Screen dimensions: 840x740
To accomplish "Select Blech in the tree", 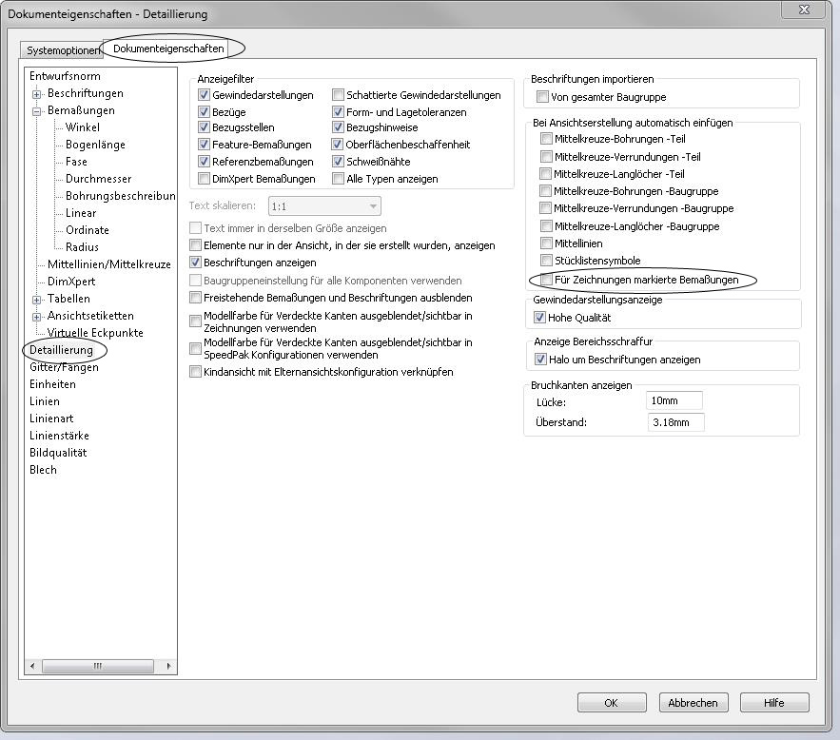I will click(43, 470).
